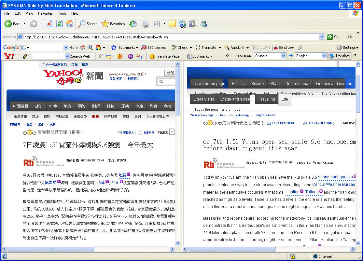The image size is (363, 261).
Task: Open the International tab in translated pane
Action: click(x=298, y=84)
